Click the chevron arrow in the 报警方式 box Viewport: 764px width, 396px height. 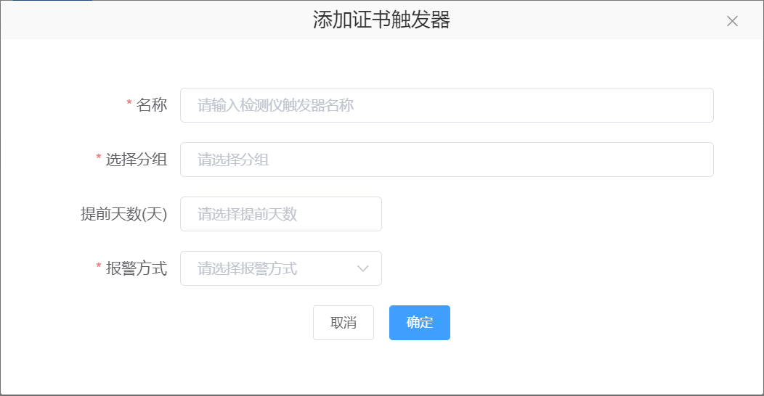(x=363, y=269)
